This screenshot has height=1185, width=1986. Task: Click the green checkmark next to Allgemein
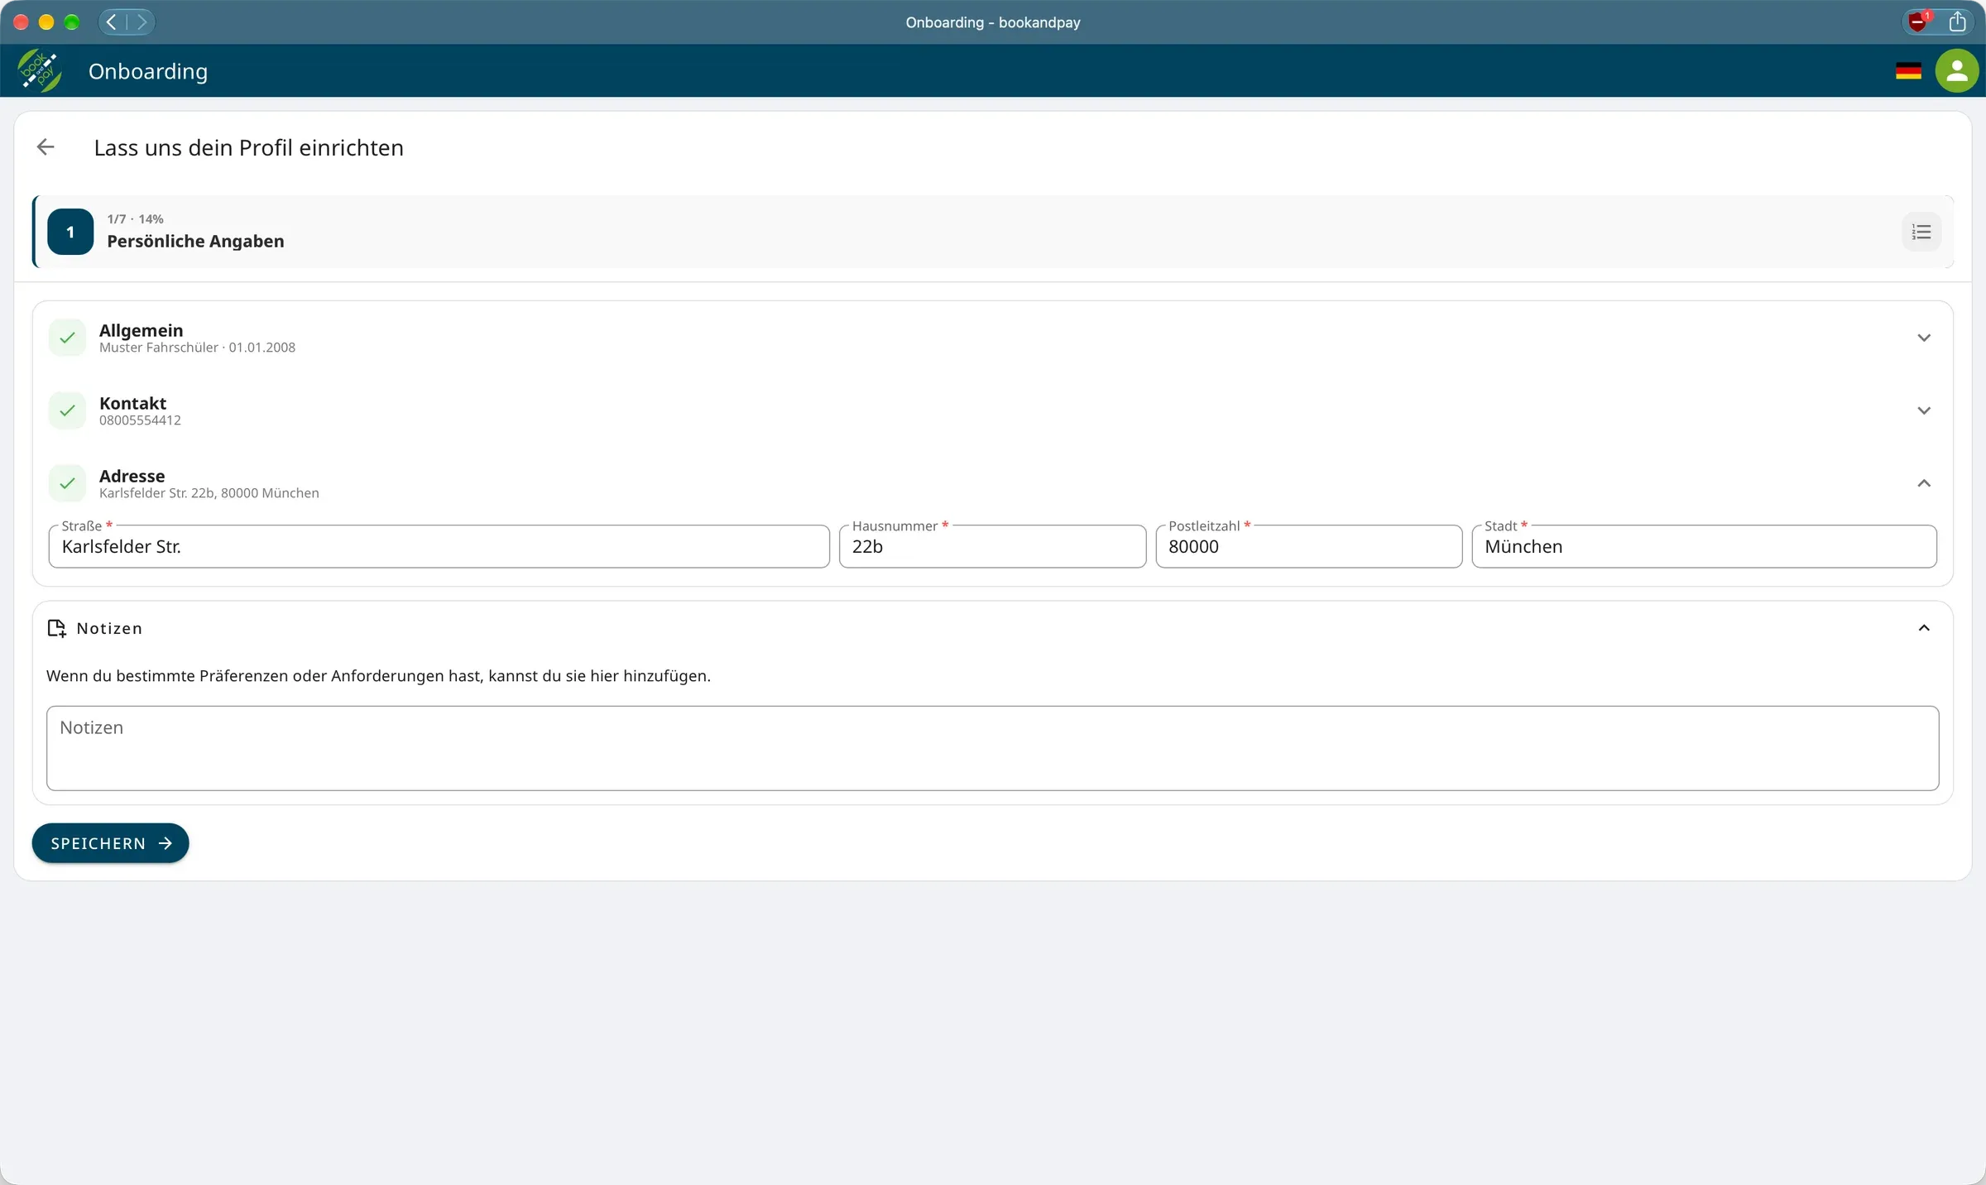pyautogui.click(x=68, y=338)
